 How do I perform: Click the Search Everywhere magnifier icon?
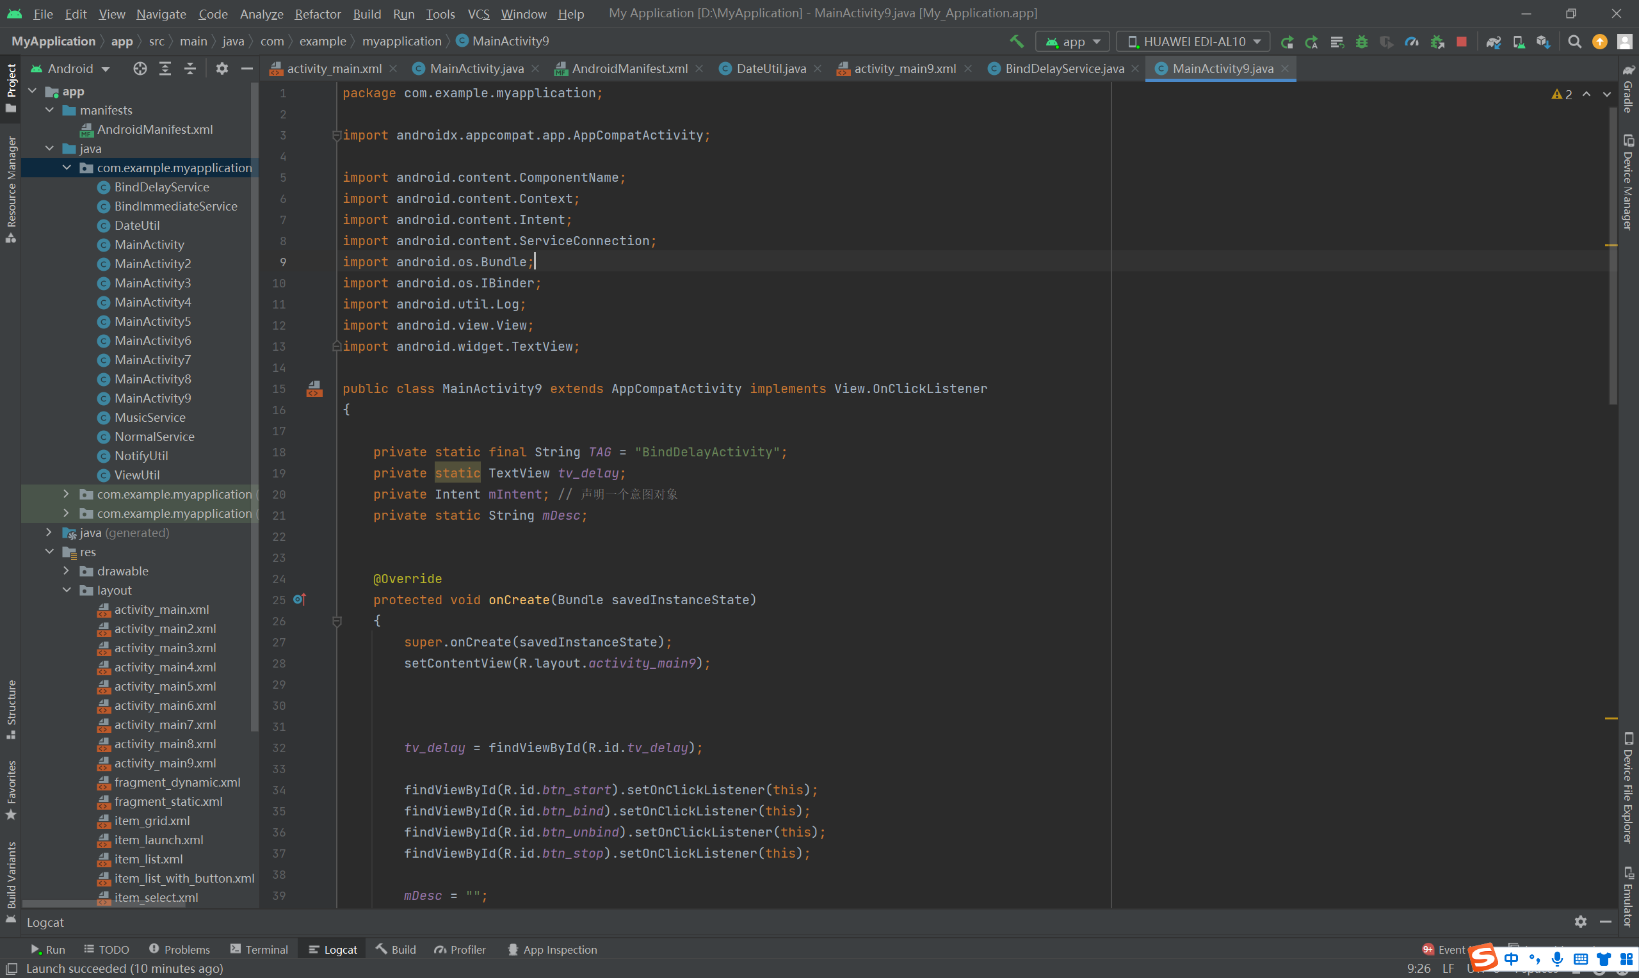[1574, 42]
